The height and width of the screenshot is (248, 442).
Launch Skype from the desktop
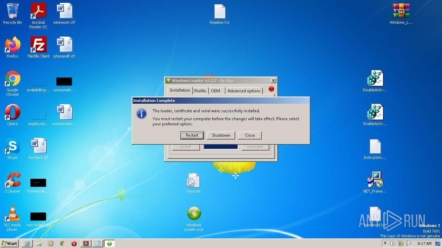pos(12,149)
